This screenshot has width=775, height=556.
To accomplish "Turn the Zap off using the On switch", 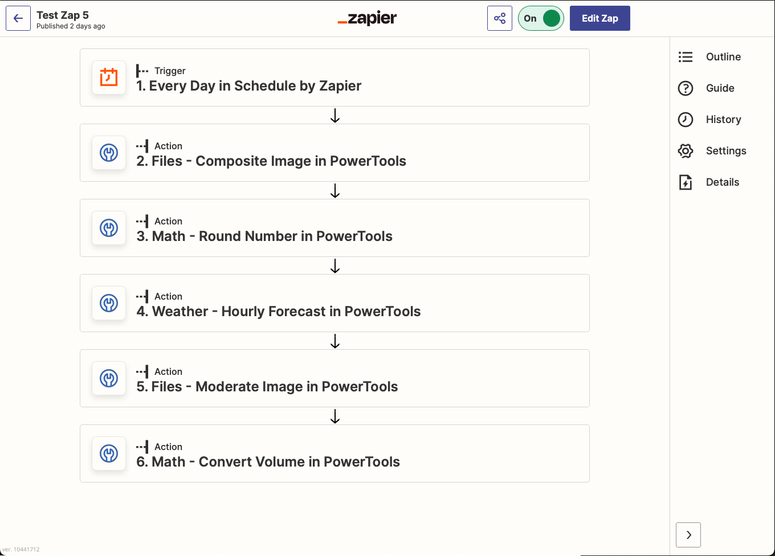I will click(540, 18).
